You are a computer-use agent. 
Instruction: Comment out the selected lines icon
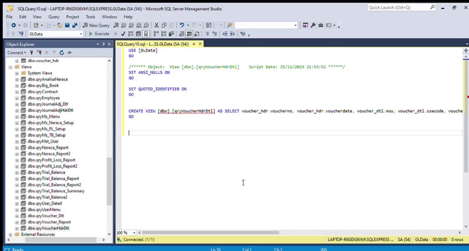(207, 34)
